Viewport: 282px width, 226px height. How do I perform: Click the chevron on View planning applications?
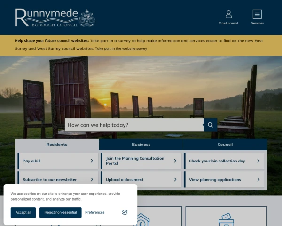[258, 179]
